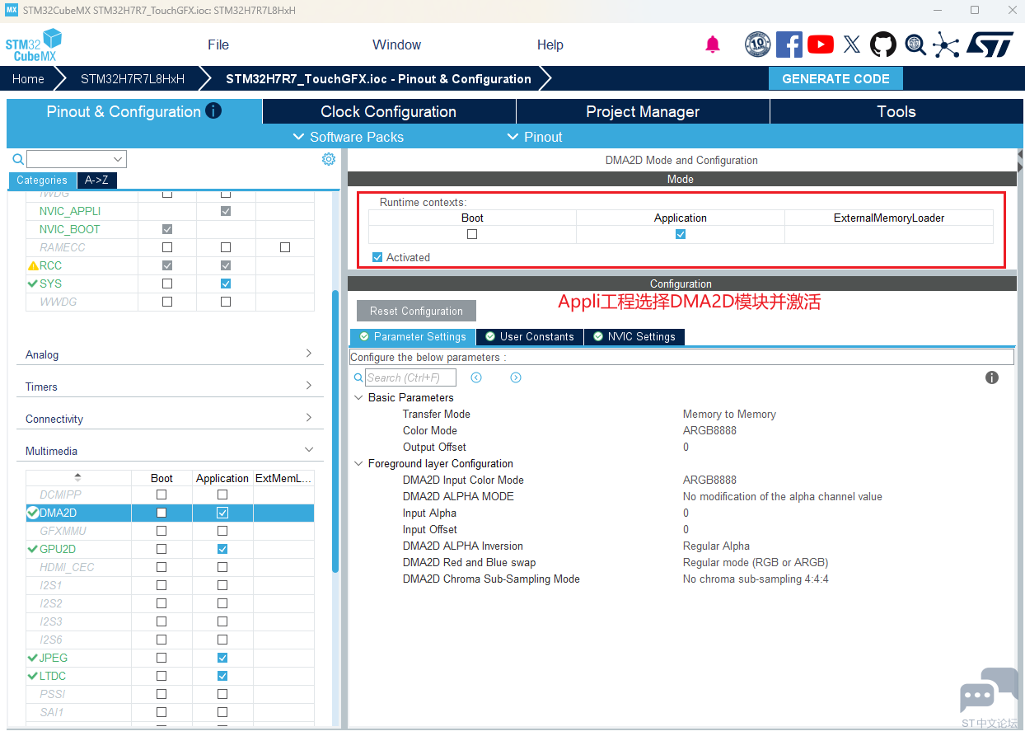Go to previous parameter search result
Viewport: 1025px width, 736px height.
(476, 377)
